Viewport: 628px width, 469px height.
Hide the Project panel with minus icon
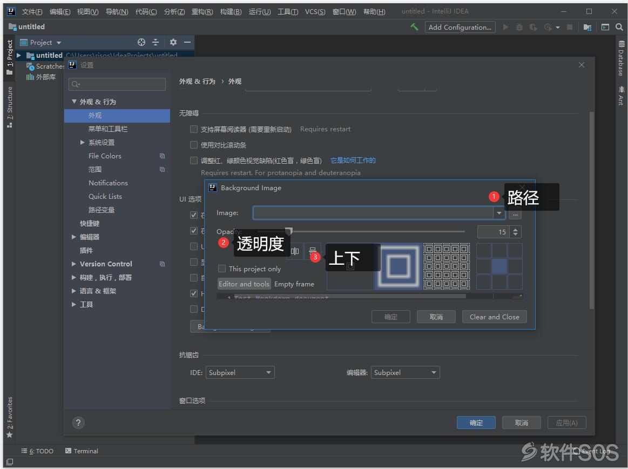pos(187,42)
